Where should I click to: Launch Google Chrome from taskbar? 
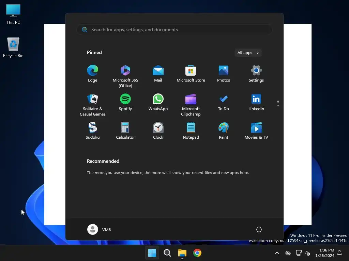197,253
